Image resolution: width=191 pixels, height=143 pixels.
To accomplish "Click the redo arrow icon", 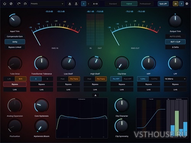I will coord(25,4).
